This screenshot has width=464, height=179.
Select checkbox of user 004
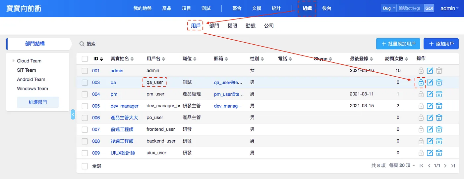85,94
